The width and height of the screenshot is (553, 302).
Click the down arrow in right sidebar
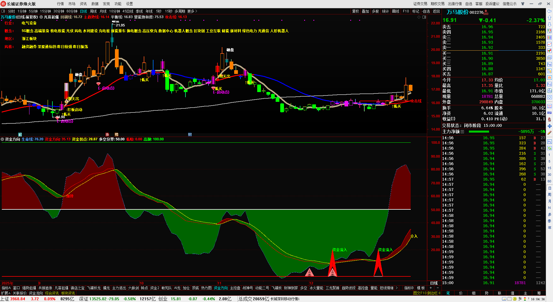coord(550,24)
